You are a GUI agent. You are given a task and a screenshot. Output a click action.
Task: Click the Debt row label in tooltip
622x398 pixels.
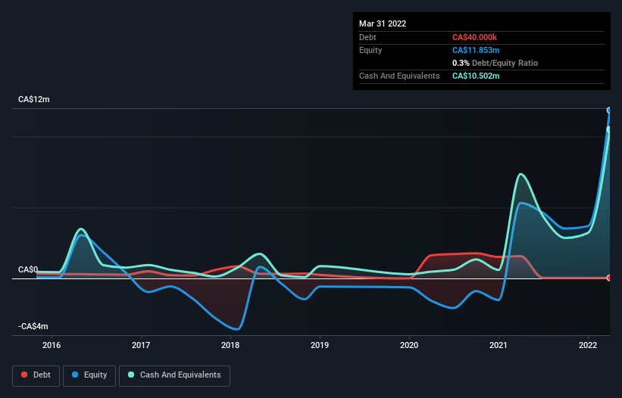coord(367,37)
